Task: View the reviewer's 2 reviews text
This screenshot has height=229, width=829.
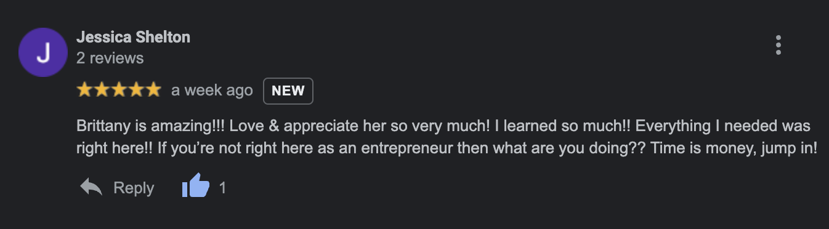Action: 110,58
